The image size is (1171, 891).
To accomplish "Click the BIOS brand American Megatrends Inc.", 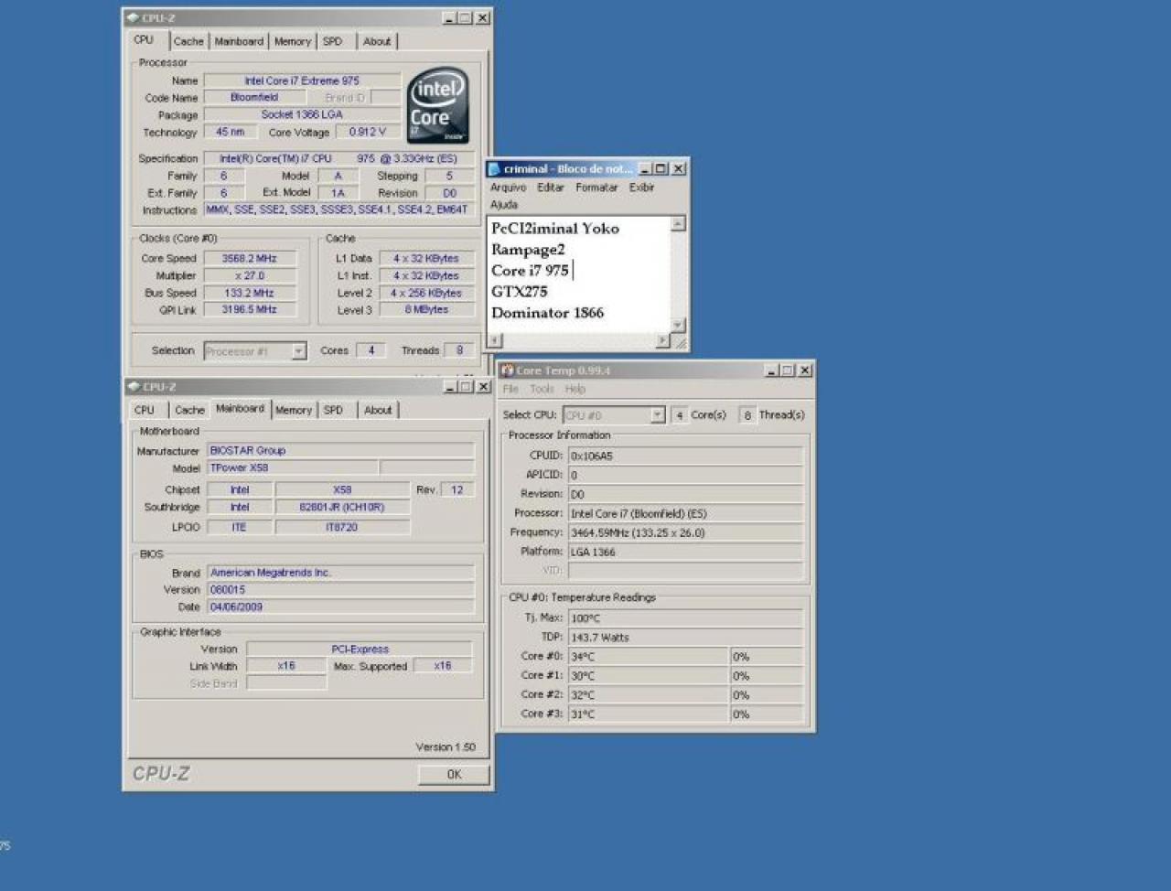I will [x=340, y=573].
